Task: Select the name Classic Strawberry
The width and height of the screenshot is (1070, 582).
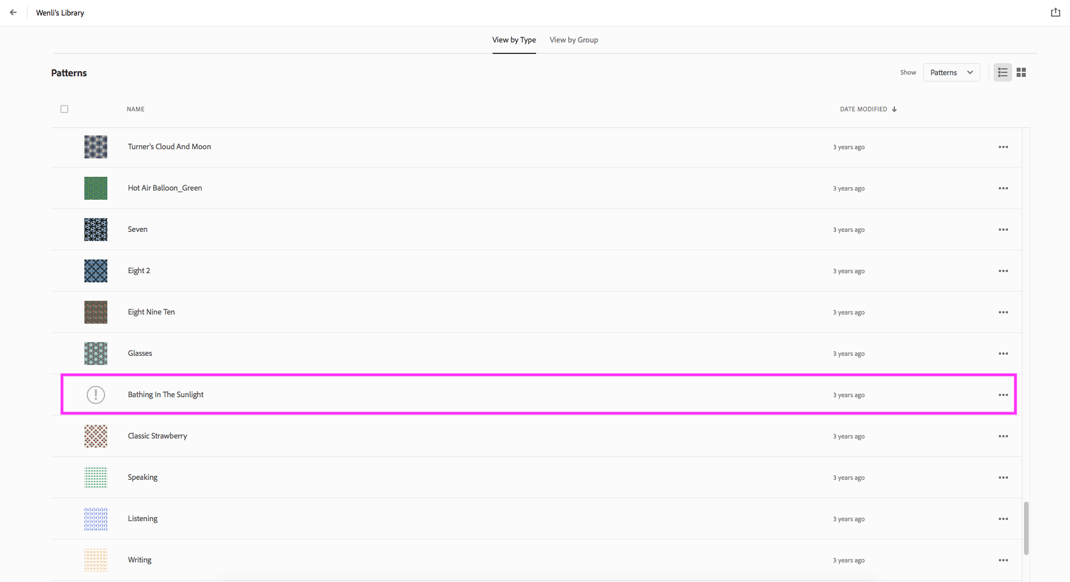Action: tap(157, 436)
